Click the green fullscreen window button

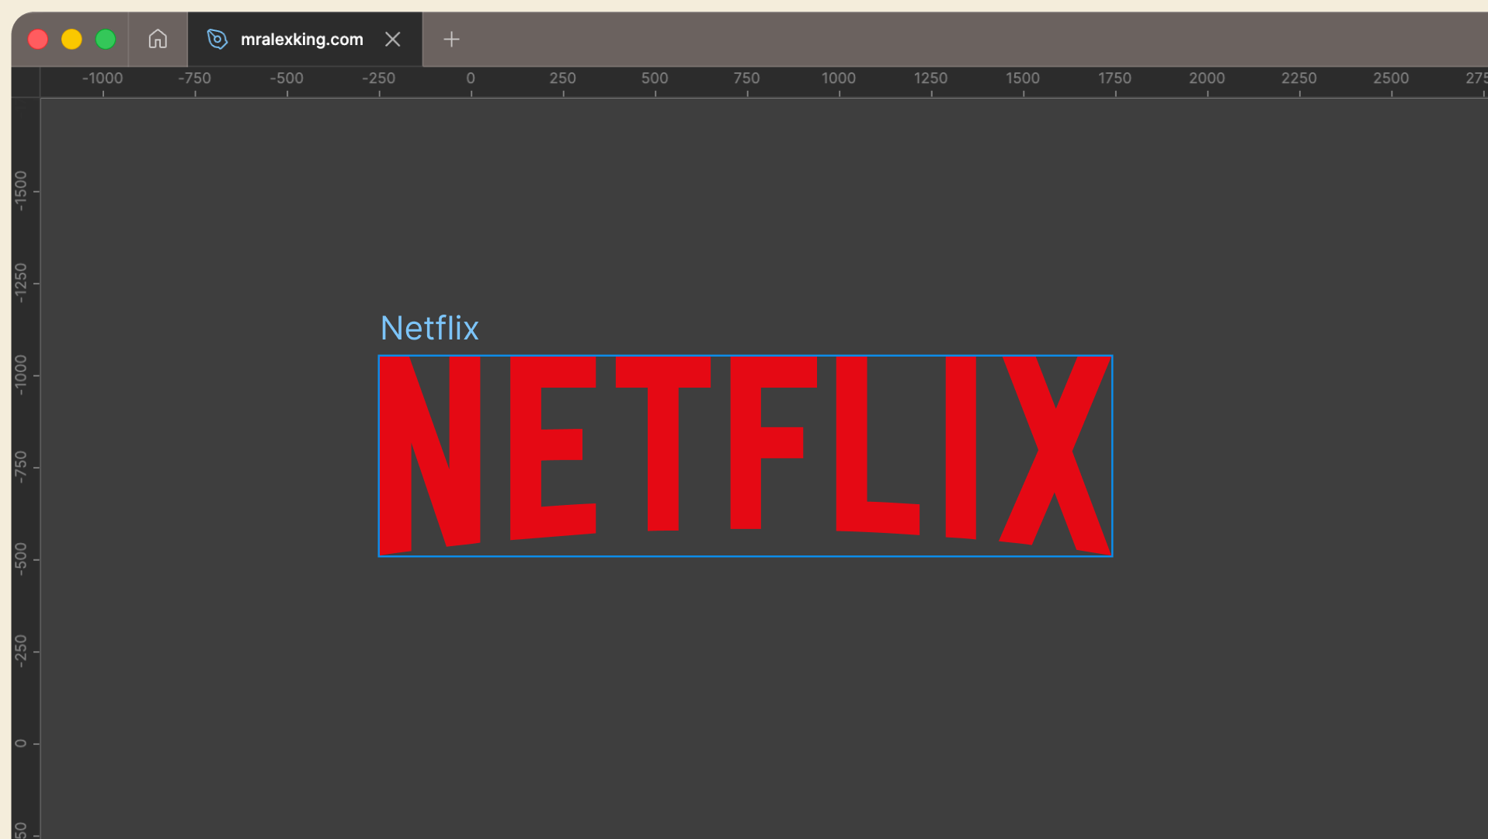(106, 39)
